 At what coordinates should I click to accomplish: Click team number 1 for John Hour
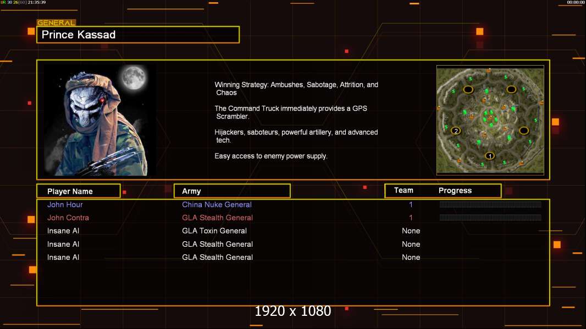(x=411, y=205)
